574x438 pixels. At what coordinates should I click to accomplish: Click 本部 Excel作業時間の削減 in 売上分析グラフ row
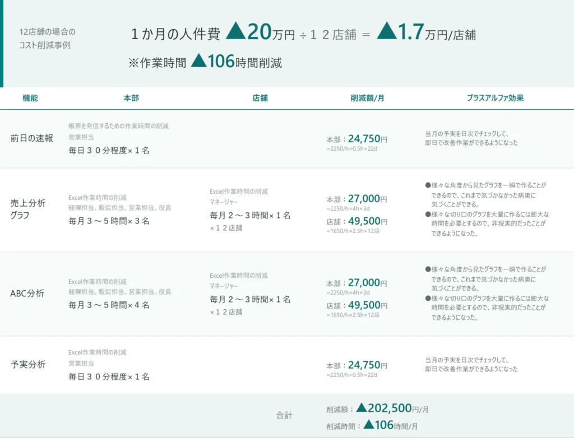98,198
